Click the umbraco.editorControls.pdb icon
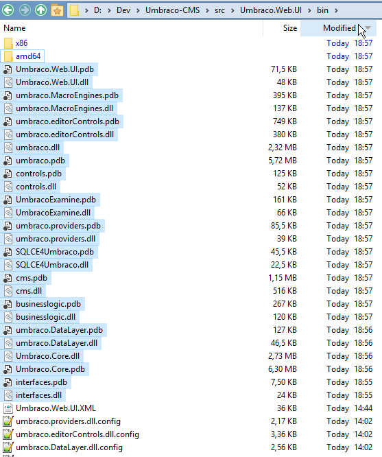 tap(8, 121)
